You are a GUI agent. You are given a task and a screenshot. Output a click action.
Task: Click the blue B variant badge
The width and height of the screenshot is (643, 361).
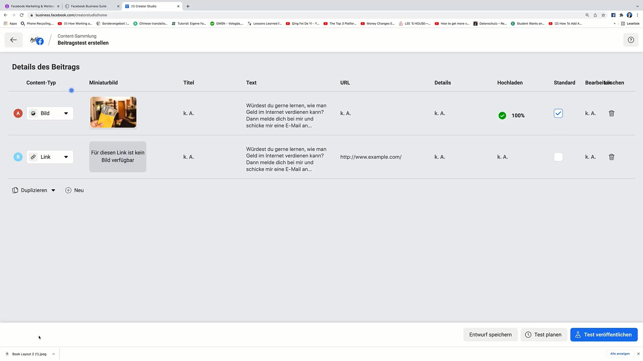point(18,157)
